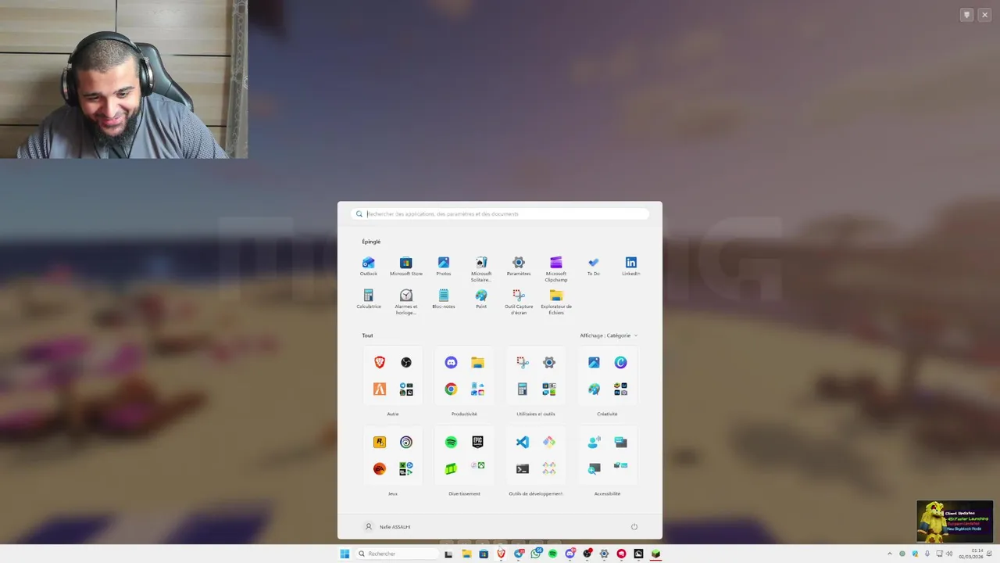Viewport: 1000px width, 563px height.
Task: Open the pinned Outlook app
Action: click(x=368, y=266)
